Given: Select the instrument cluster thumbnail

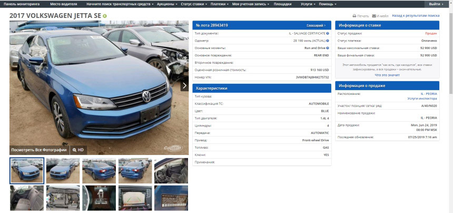Looking at the screenshot, I should pyautogui.click(x=99, y=198).
